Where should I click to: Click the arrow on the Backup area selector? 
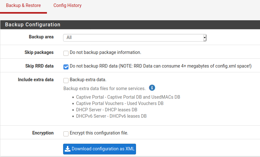(205, 38)
